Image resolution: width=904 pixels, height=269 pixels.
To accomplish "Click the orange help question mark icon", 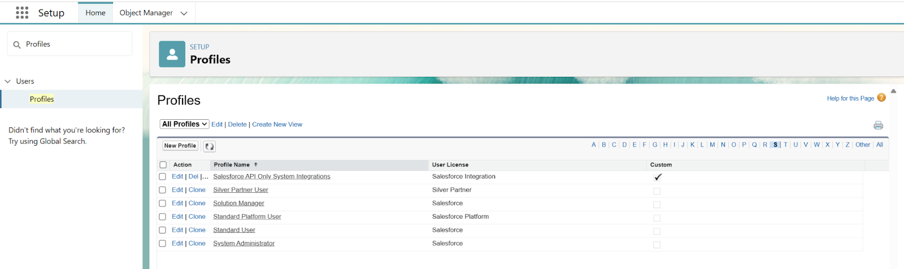I will (881, 98).
